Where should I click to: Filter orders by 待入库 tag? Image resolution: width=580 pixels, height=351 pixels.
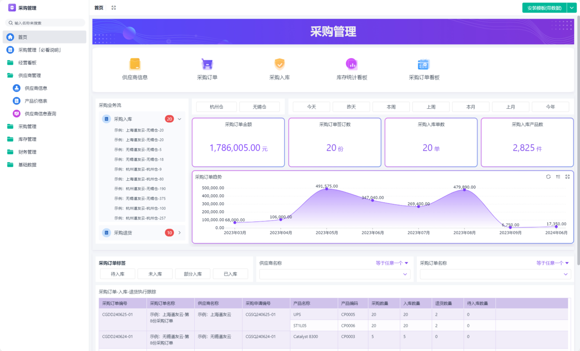117,274
